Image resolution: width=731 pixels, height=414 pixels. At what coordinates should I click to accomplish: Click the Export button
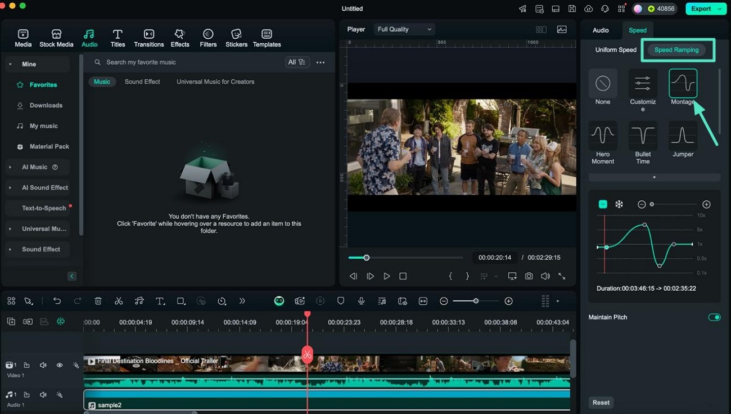[x=701, y=8]
